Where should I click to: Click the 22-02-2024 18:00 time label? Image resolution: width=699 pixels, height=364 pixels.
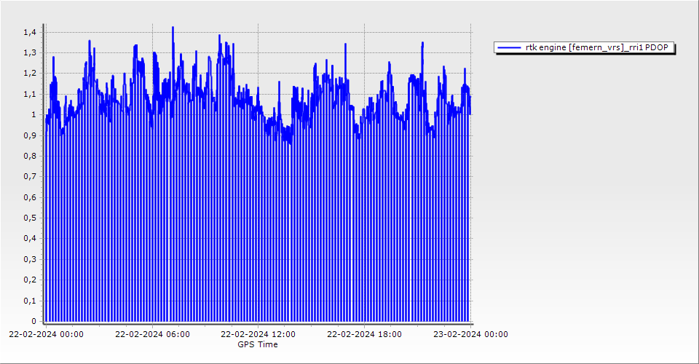pyautogui.click(x=364, y=334)
